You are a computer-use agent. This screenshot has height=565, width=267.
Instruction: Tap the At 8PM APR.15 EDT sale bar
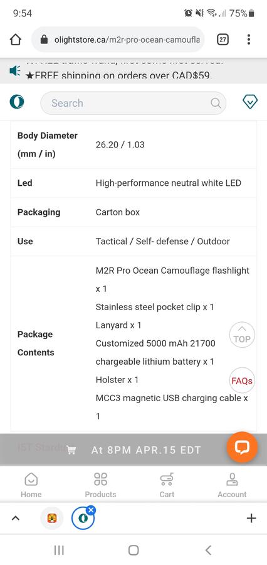tap(133, 449)
